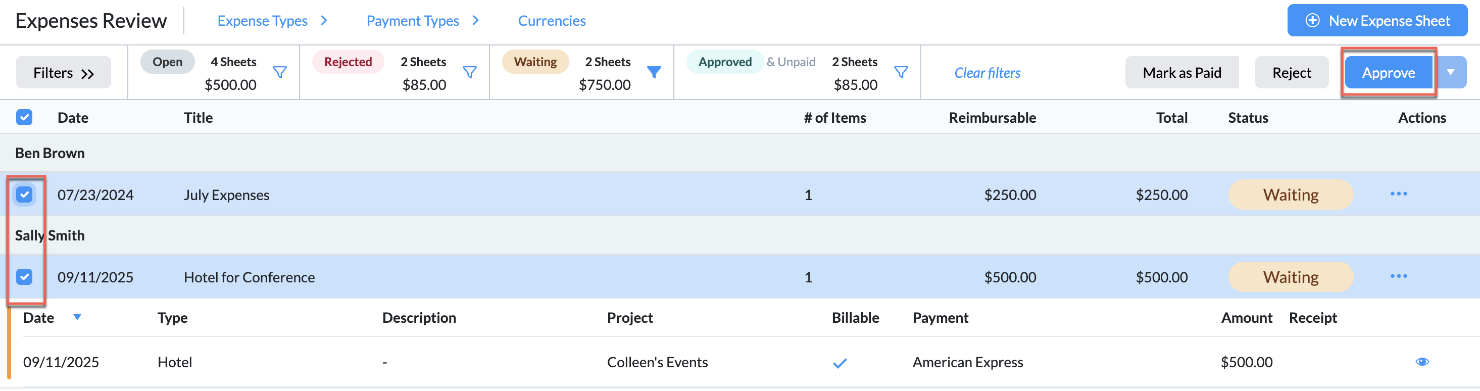The image size is (1480, 391).
Task: Click the Sally Smith group header
Action: [50, 235]
